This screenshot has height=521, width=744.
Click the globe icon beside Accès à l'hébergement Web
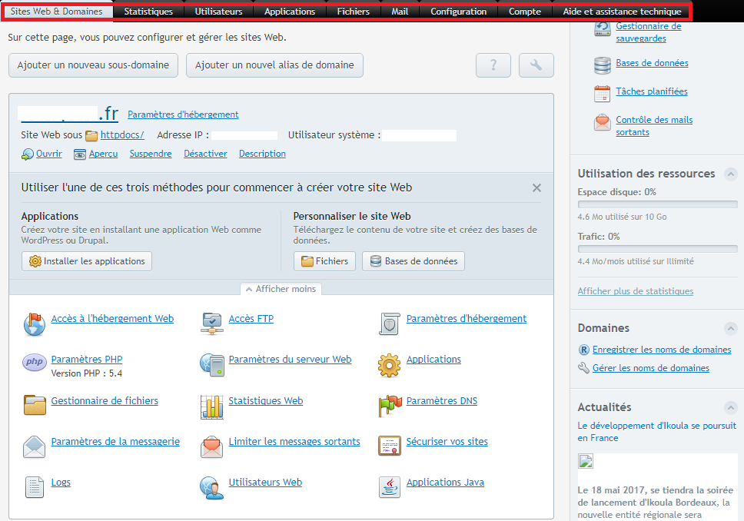34,324
